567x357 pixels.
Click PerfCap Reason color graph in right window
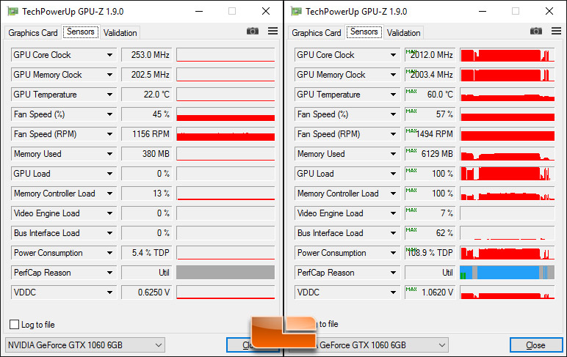point(508,273)
